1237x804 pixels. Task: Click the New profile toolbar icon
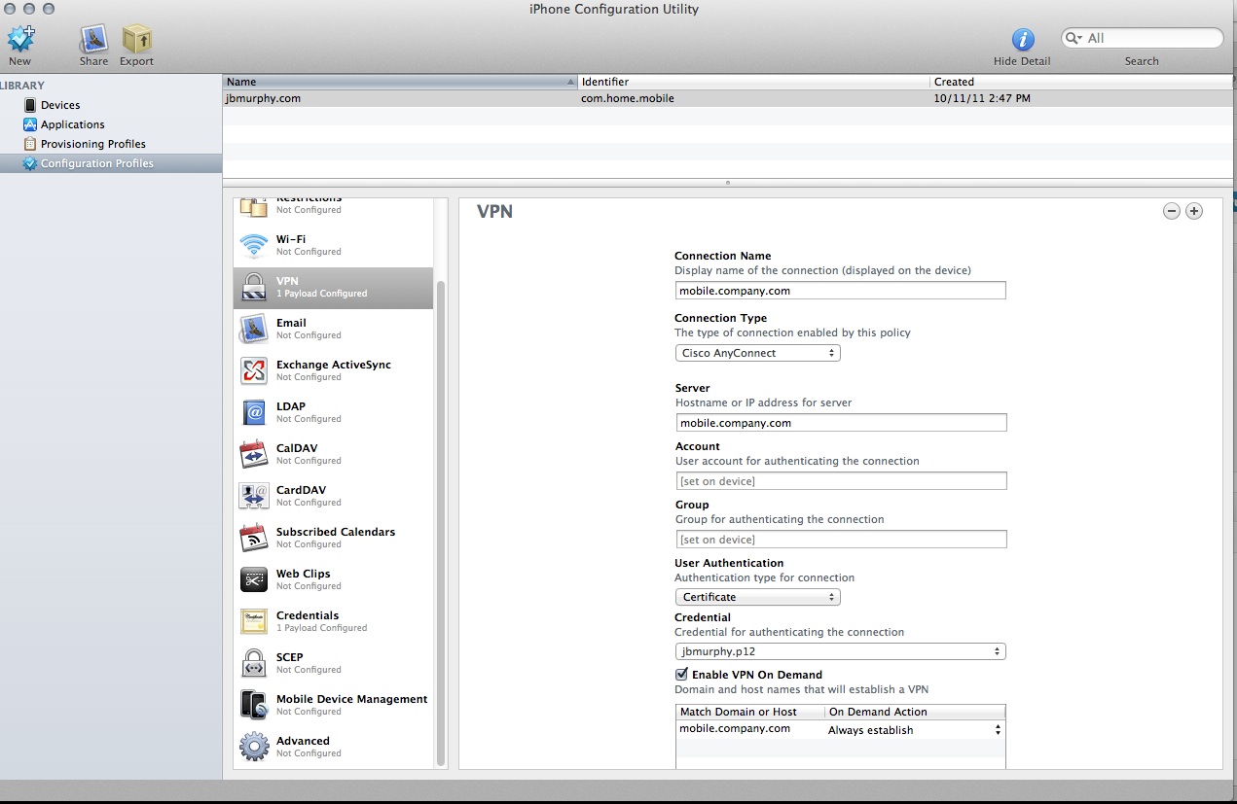[x=20, y=40]
